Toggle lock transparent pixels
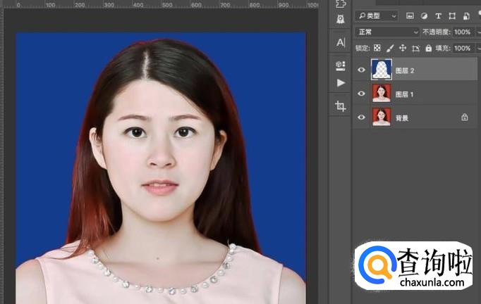 pyautogui.click(x=377, y=49)
